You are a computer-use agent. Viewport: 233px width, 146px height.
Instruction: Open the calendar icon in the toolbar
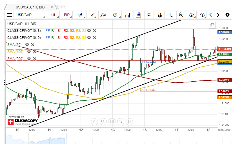(x=138, y=15)
